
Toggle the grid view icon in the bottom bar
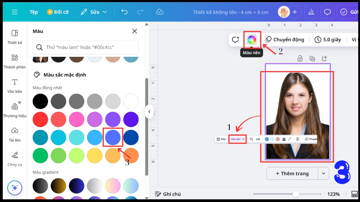(x=354, y=194)
